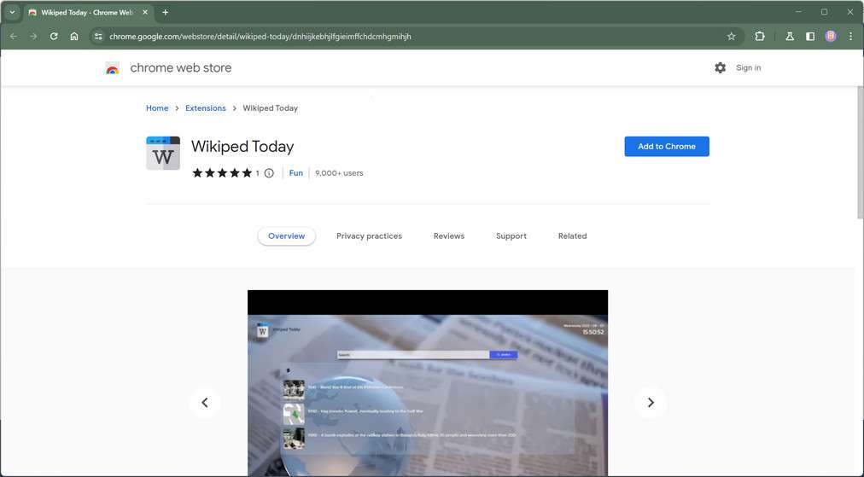Open Chrome Labs flask icon
This screenshot has width=864, height=477.
(x=790, y=37)
